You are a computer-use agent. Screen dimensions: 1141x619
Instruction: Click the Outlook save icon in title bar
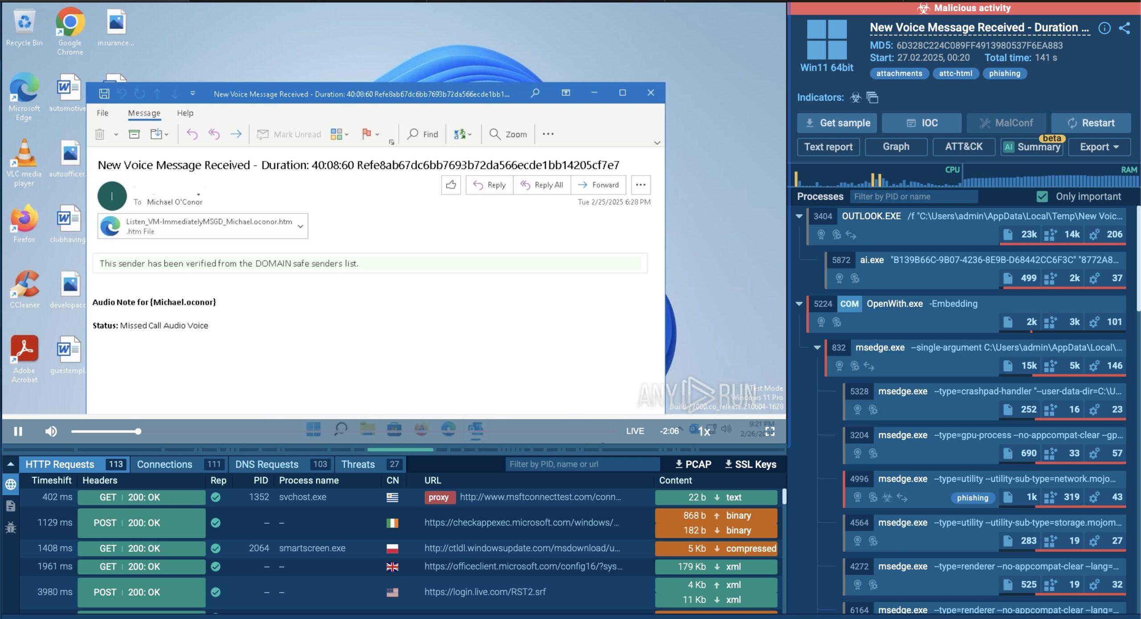pyautogui.click(x=104, y=94)
